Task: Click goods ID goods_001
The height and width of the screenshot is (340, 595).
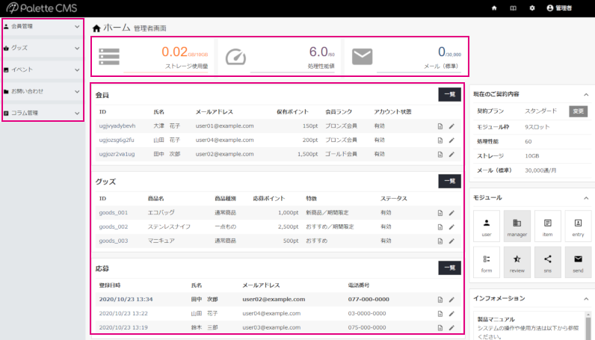Action: pyautogui.click(x=114, y=213)
